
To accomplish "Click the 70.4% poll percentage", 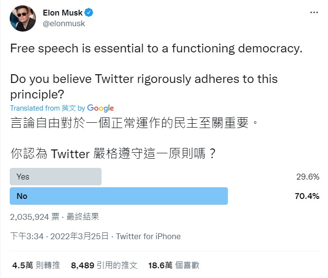I will (x=307, y=196).
